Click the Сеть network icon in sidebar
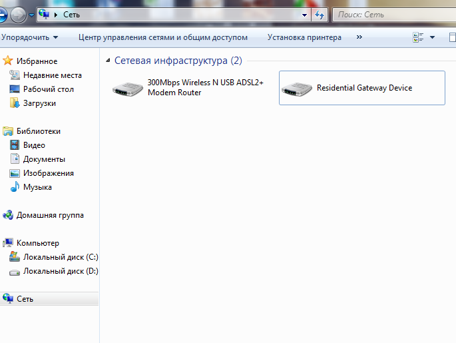456x343 pixels. coord(8,298)
